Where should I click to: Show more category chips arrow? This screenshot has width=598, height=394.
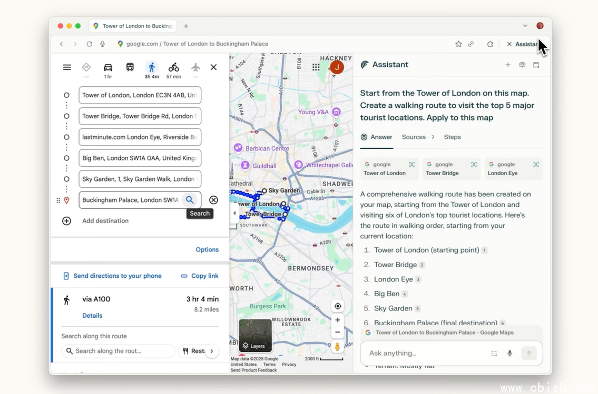click(212, 351)
